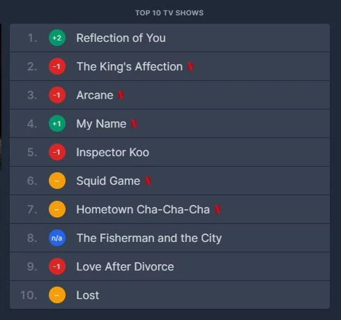
Task: Click the Netflix logo after Arcane
Action: 121,95
